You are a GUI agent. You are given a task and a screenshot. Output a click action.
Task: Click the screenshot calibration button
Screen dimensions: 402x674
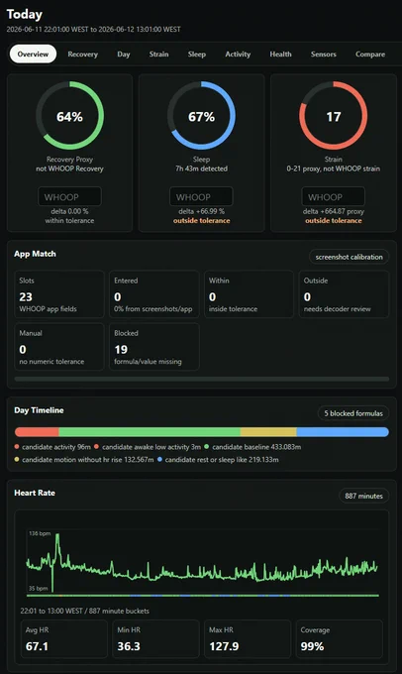(349, 257)
